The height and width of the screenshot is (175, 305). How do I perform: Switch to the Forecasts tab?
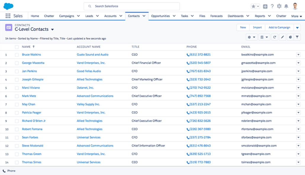click(x=216, y=16)
